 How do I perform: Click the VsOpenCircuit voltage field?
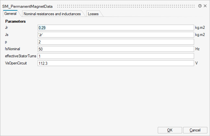pyautogui.click(x=116, y=63)
